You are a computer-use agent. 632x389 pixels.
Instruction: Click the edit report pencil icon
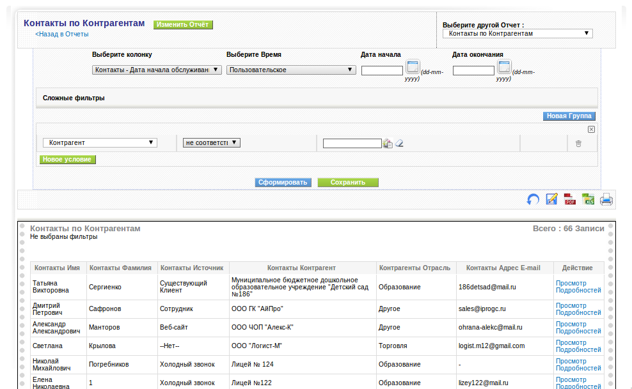pyautogui.click(x=551, y=199)
